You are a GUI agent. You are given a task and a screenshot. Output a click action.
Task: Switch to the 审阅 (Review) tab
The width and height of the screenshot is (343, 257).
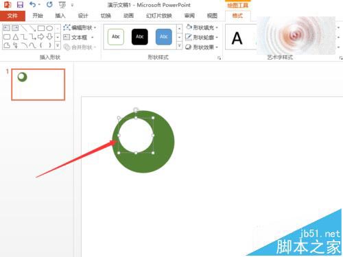189,16
